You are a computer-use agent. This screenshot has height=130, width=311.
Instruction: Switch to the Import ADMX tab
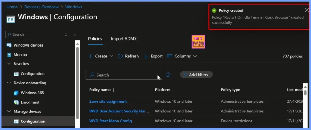[124, 39]
